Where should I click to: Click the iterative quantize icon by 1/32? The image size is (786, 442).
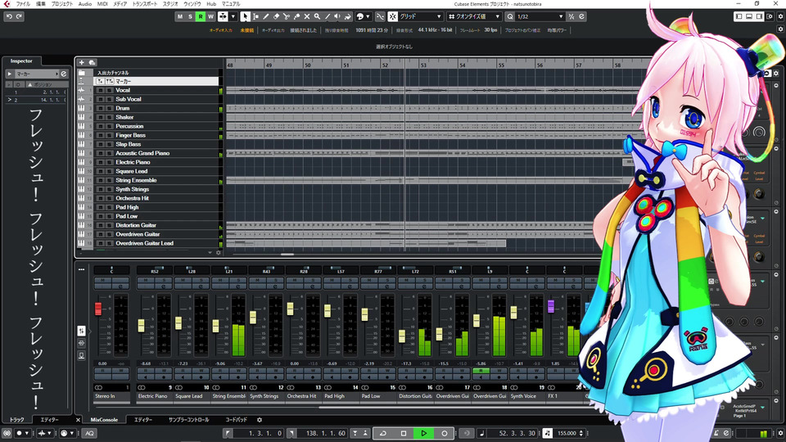tap(571, 16)
